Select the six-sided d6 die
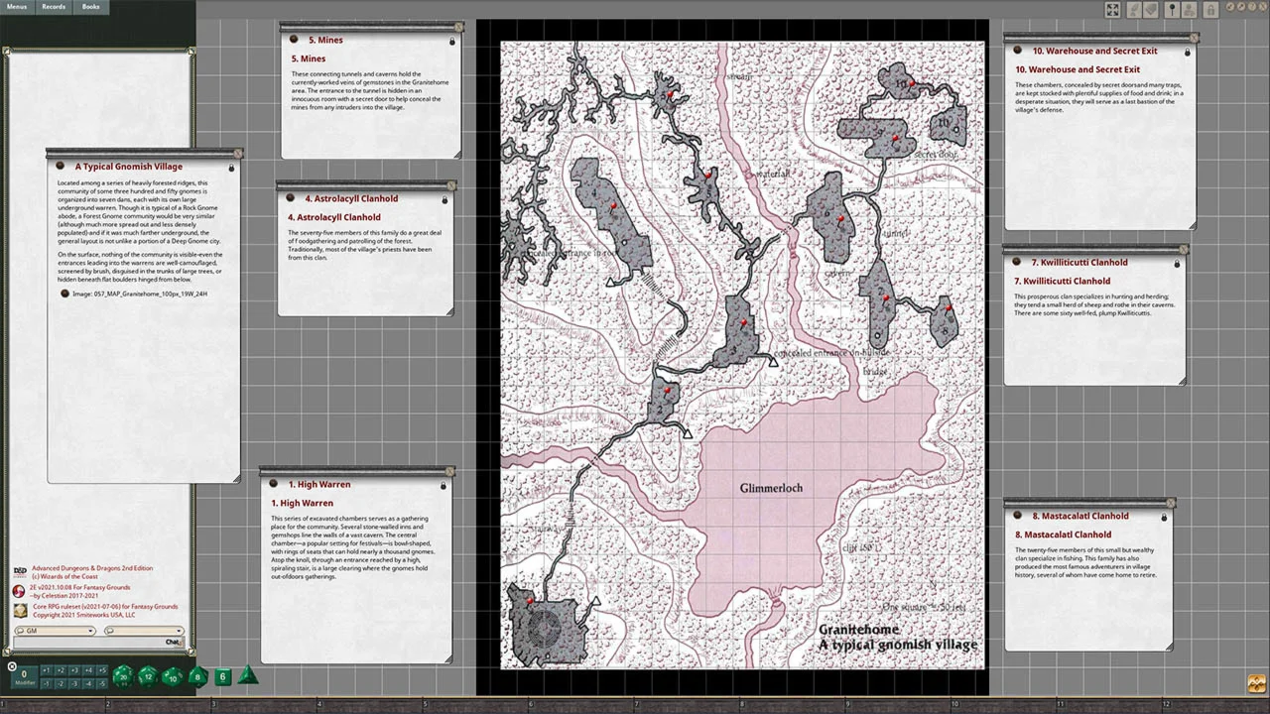 pyautogui.click(x=222, y=676)
